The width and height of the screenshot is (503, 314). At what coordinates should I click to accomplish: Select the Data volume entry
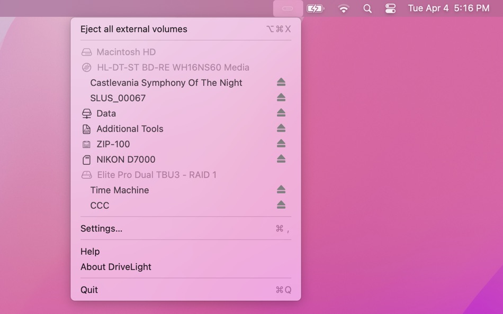click(x=186, y=114)
